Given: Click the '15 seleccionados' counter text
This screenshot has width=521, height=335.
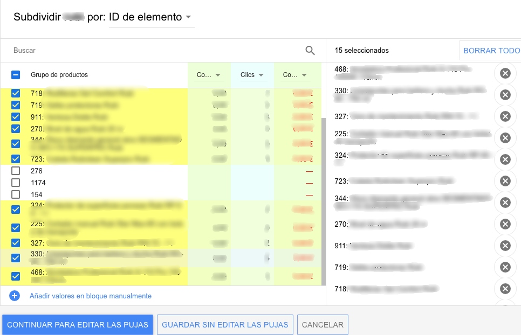Looking at the screenshot, I should (x=361, y=51).
